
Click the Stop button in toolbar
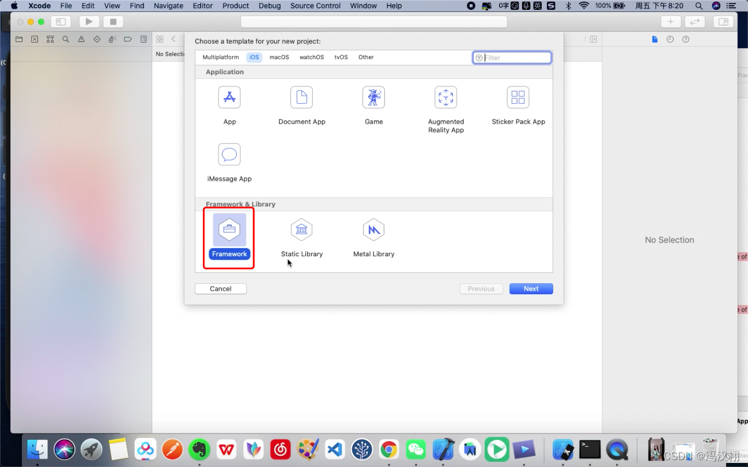tap(113, 22)
